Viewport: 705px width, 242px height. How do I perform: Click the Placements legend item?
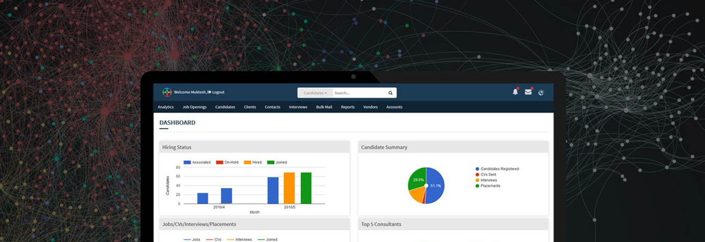488,186
